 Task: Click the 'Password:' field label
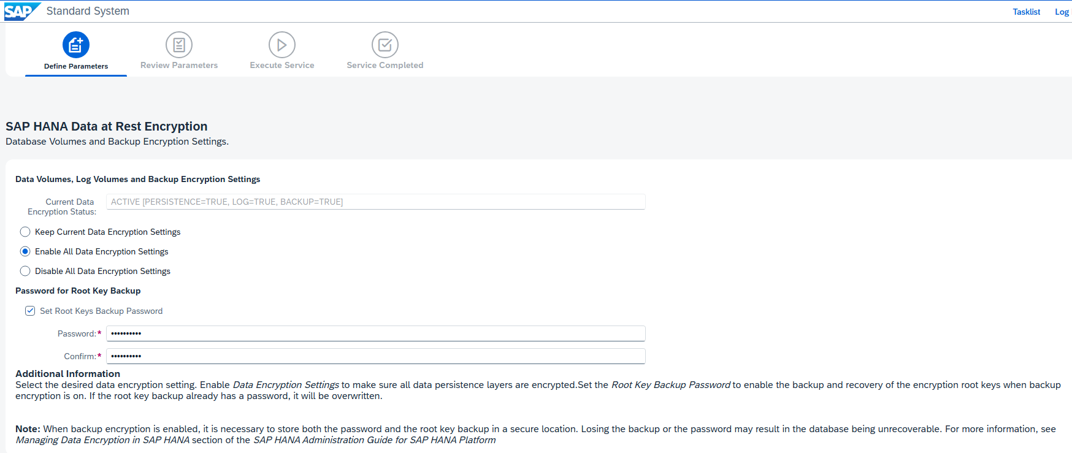[77, 333]
